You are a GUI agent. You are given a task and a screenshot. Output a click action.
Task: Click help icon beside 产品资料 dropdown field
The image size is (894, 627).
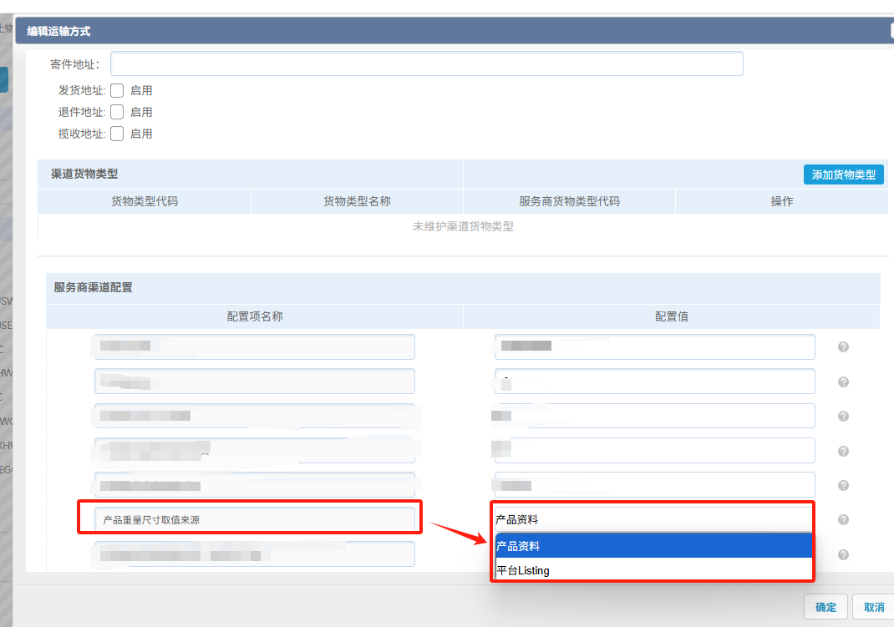pyautogui.click(x=843, y=519)
